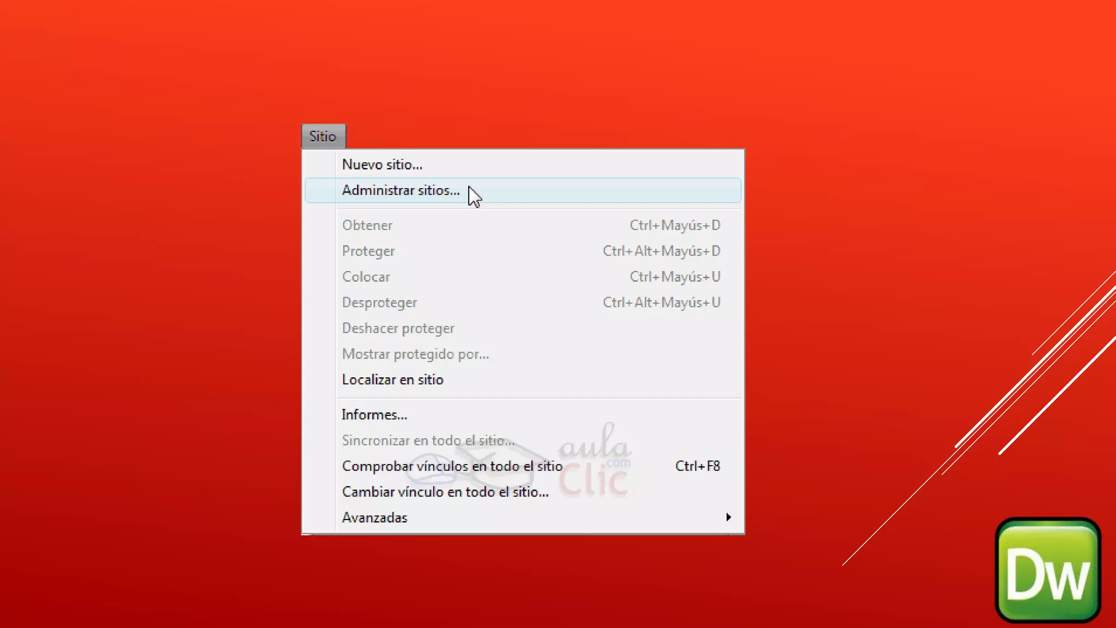The image size is (1116, 628).
Task: Click Desproteger menu item
Action: [379, 303]
